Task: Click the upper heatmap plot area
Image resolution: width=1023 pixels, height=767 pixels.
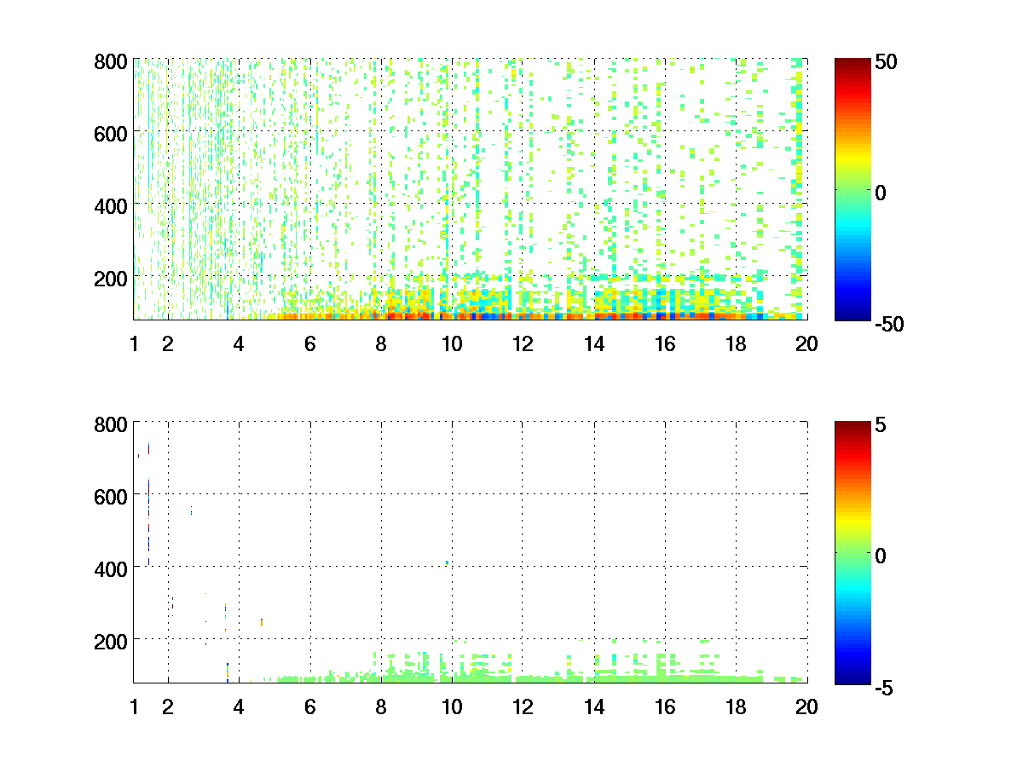Action: (470, 189)
